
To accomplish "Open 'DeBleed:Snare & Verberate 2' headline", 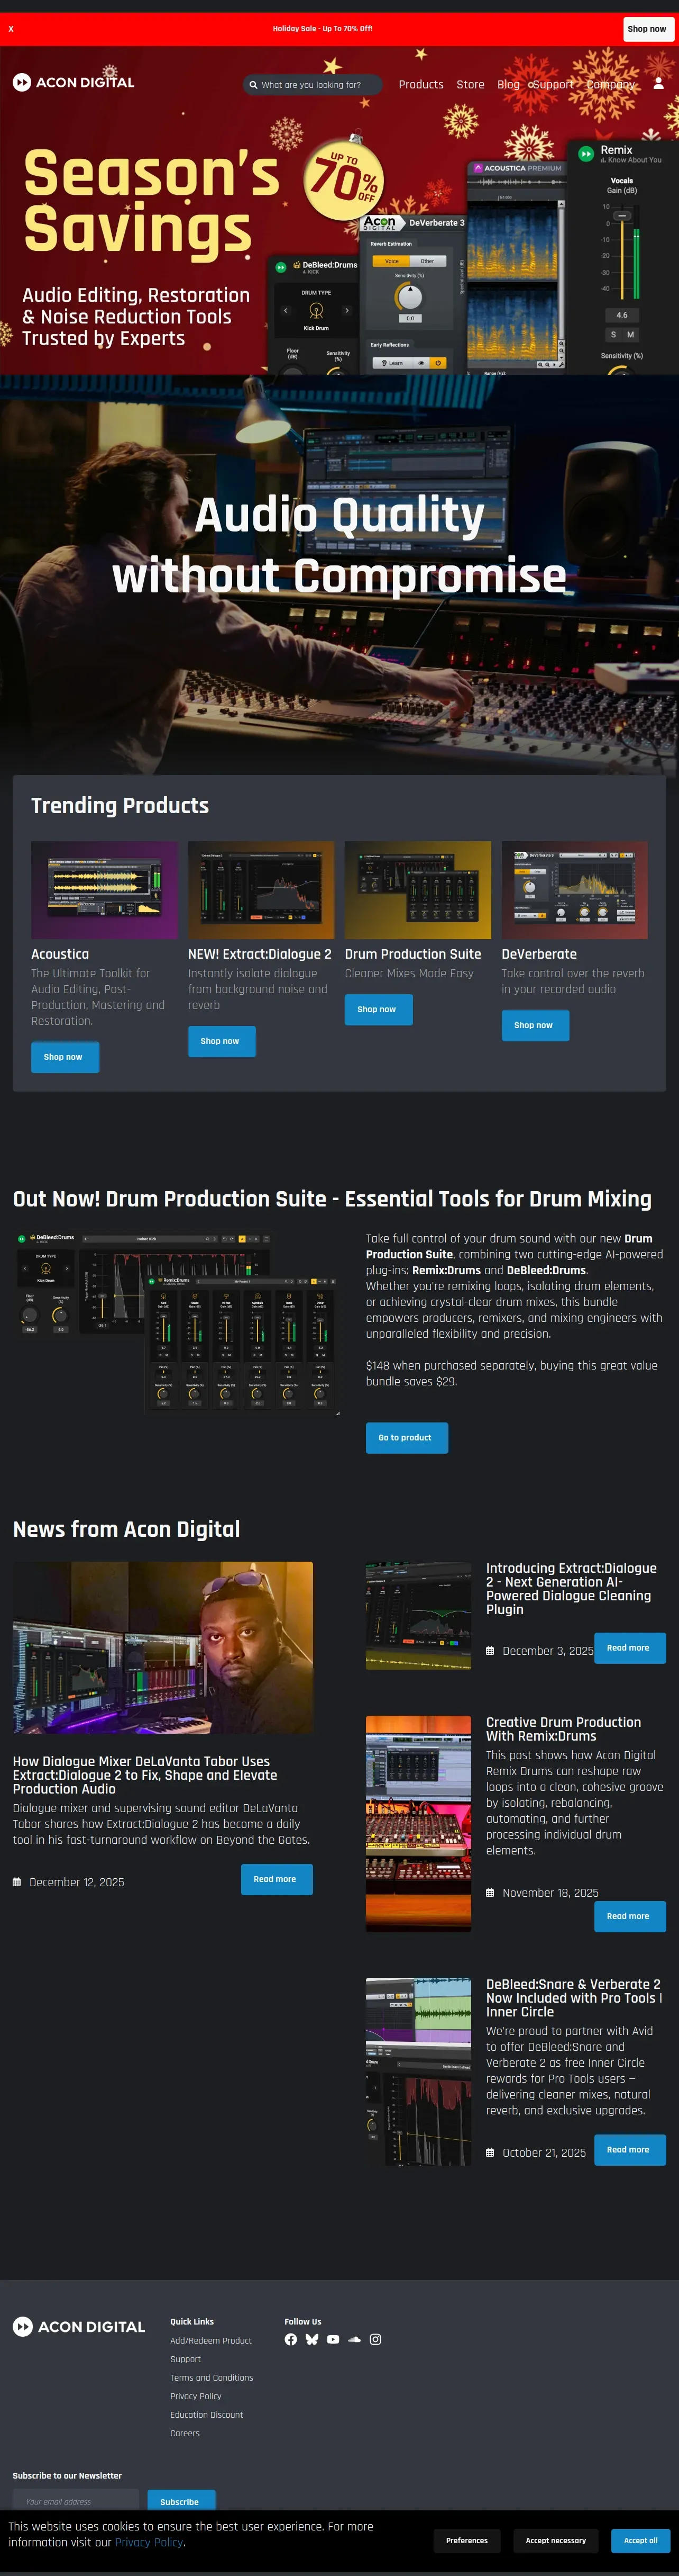I will (574, 1998).
